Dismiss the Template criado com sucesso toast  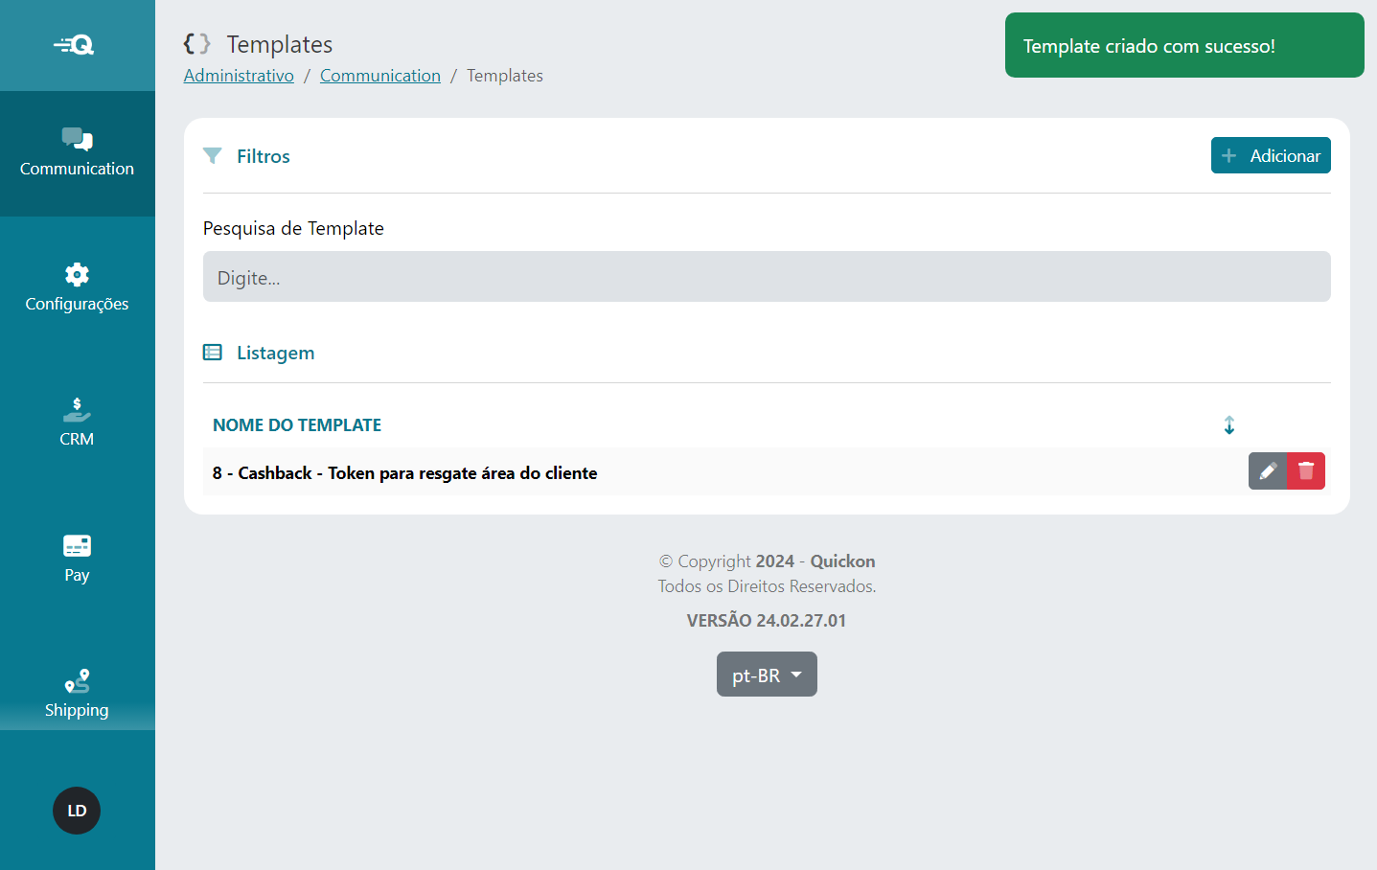(1184, 45)
